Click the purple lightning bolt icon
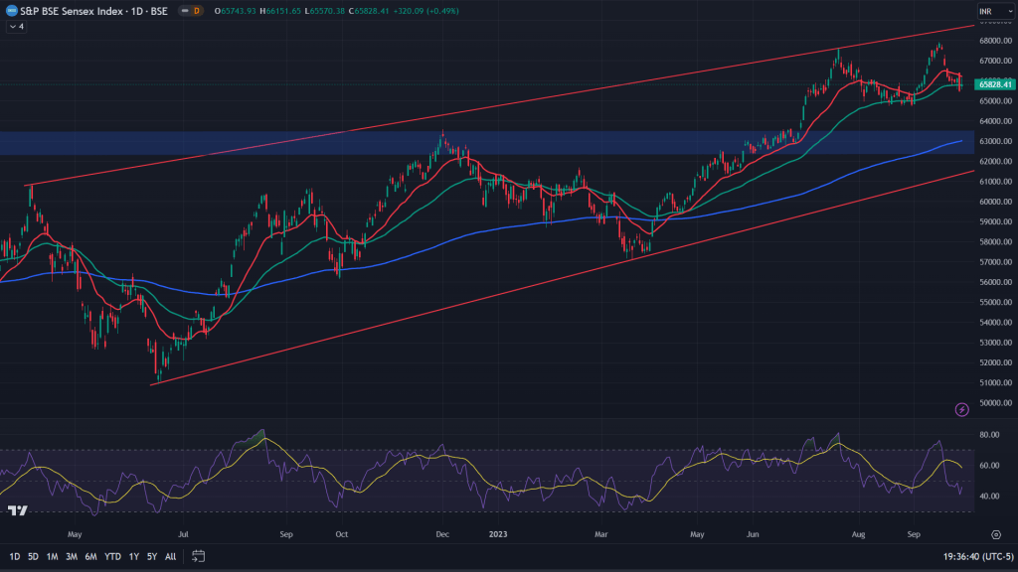Image resolution: width=1018 pixels, height=572 pixels. coord(961,409)
